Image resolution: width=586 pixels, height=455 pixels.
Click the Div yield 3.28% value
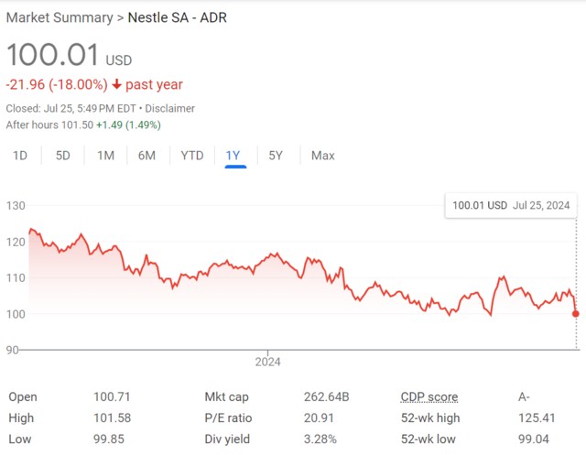[x=320, y=438]
